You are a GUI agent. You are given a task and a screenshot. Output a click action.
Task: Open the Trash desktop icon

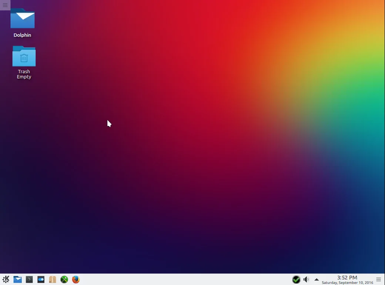pos(24,56)
